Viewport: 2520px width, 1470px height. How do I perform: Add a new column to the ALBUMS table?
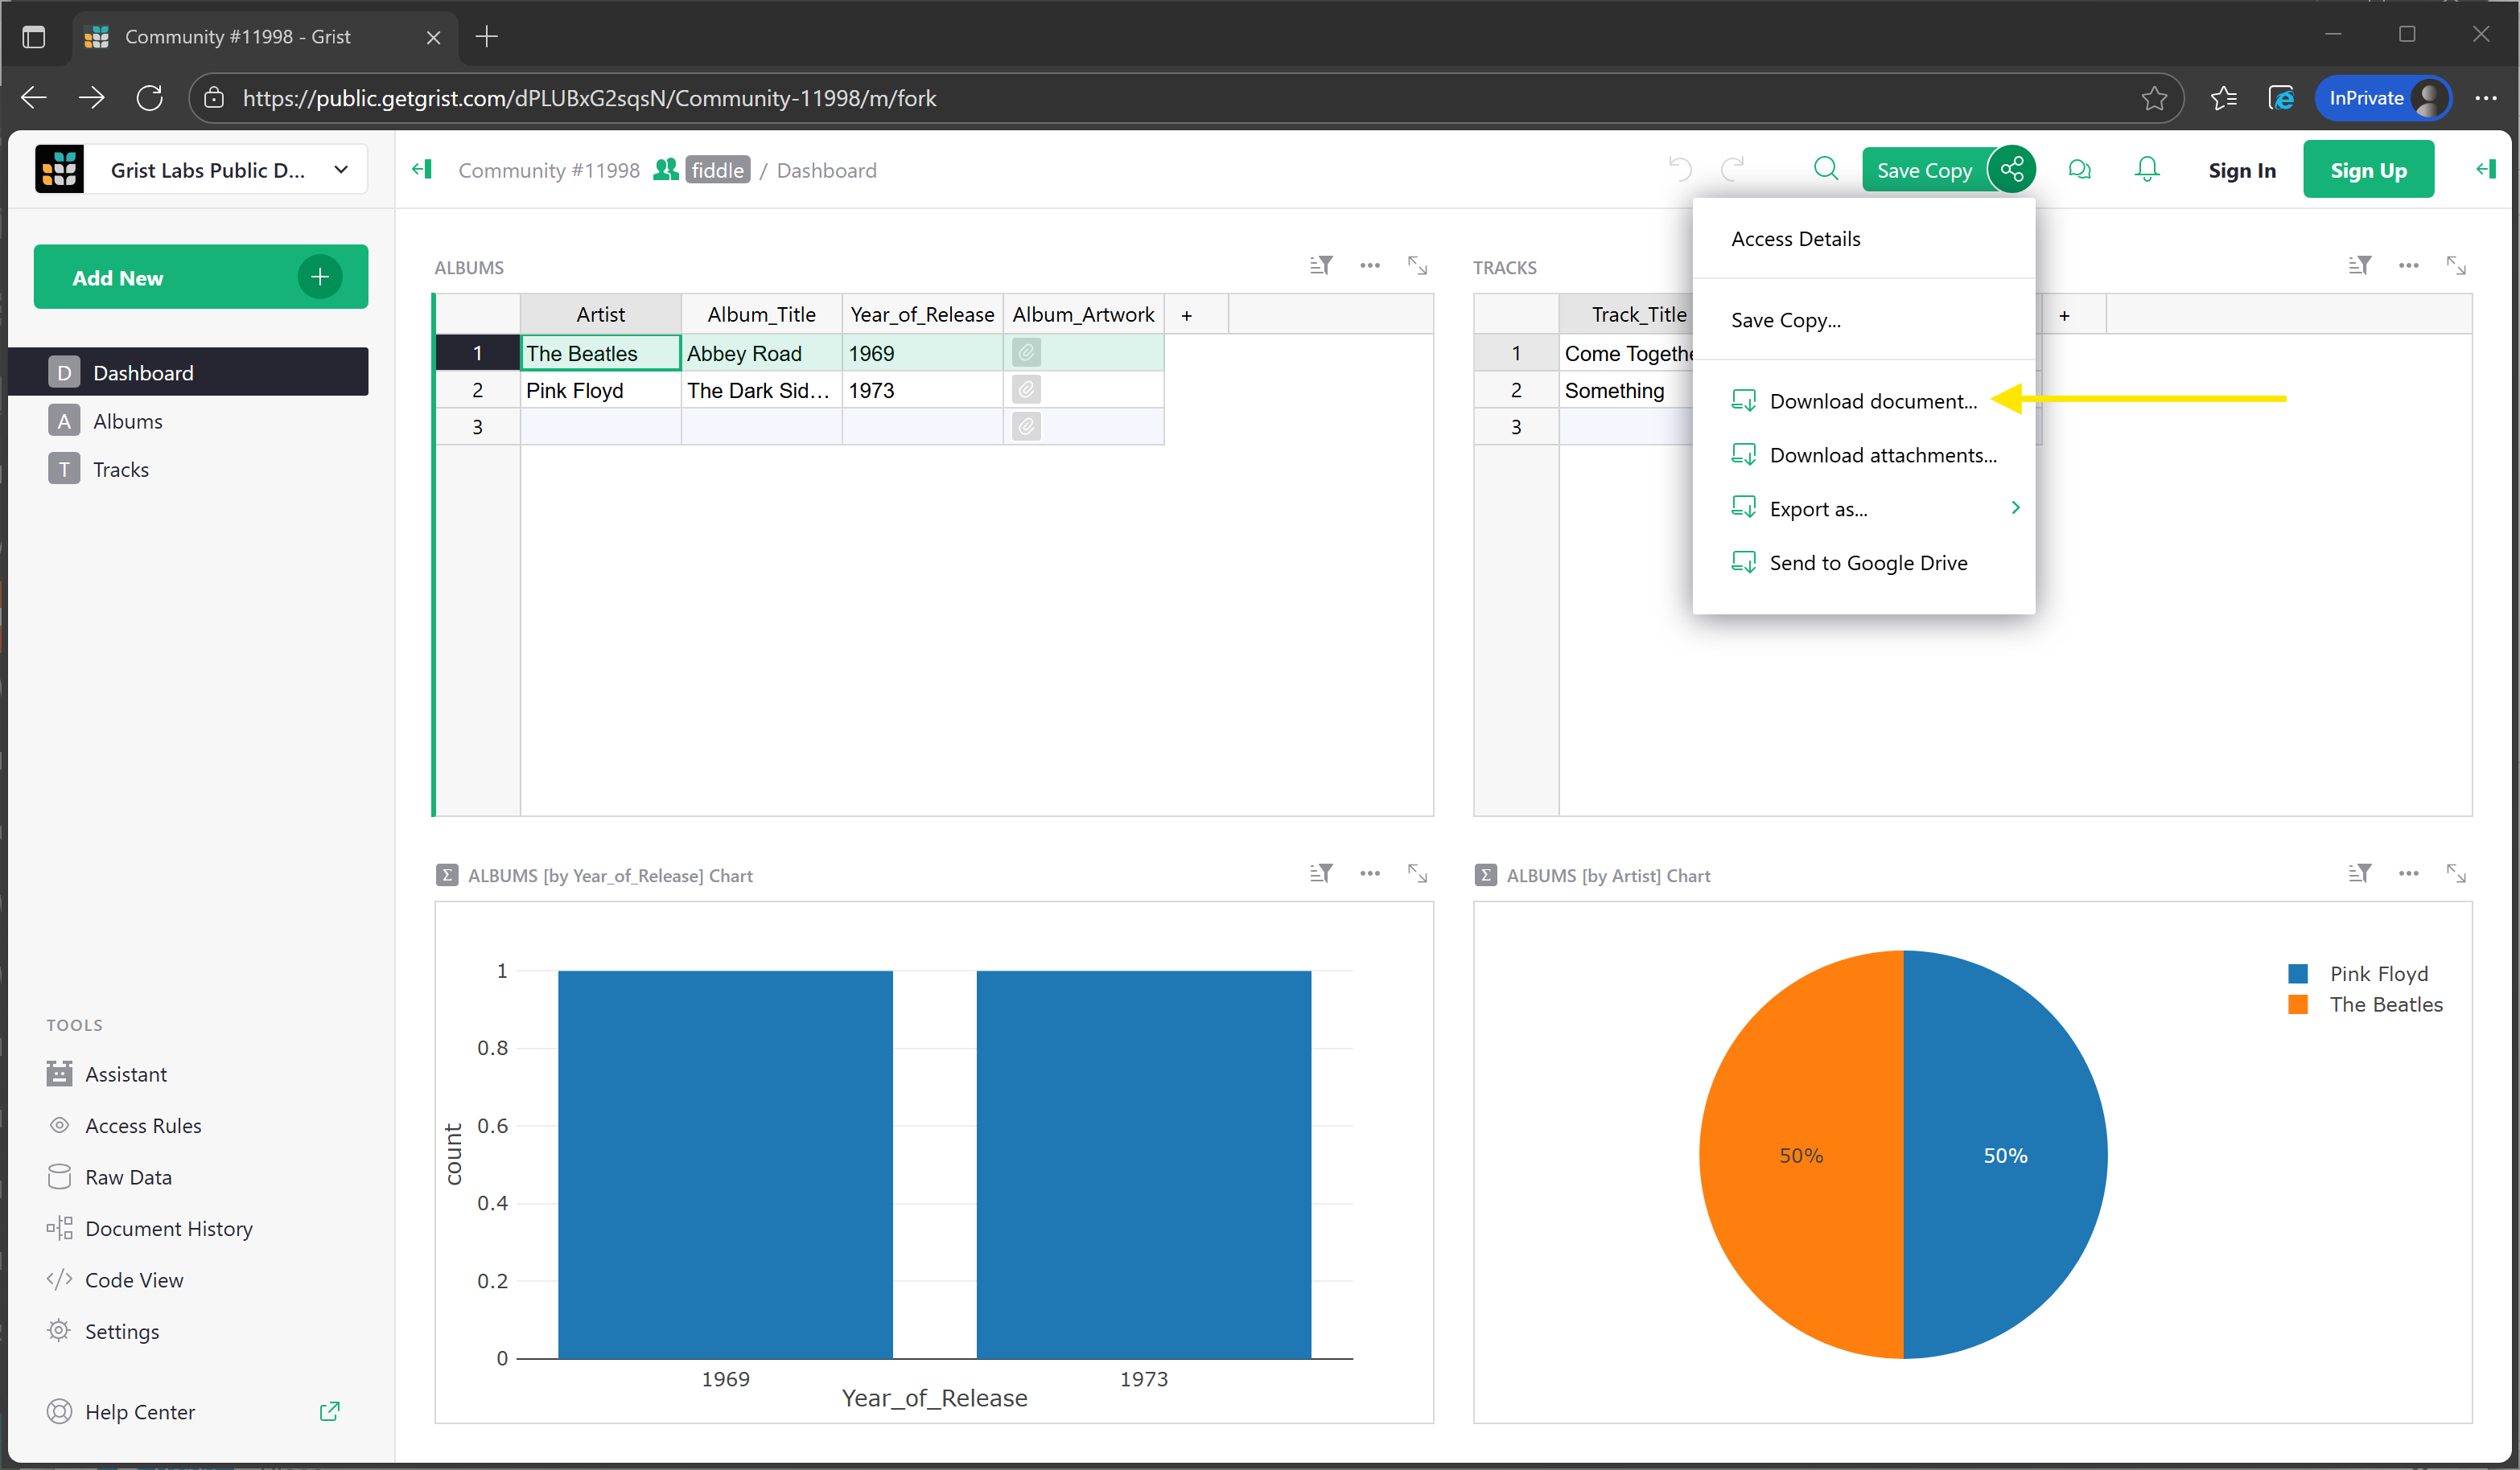pos(1186,314)
